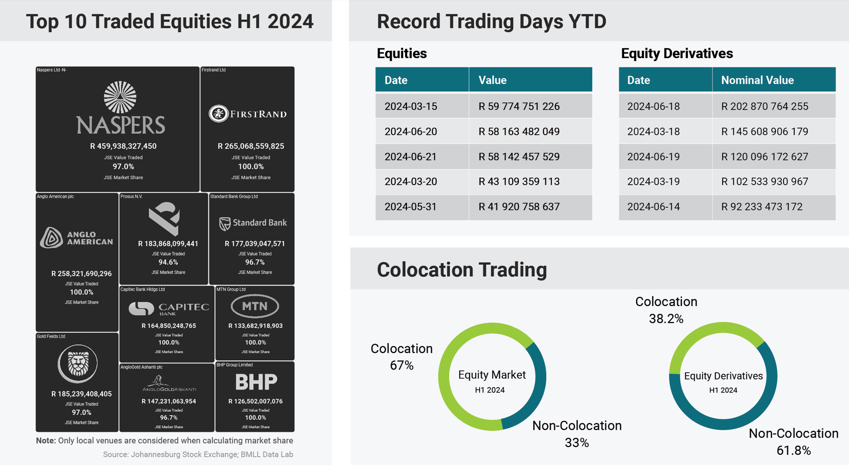The image size is (849, 474).
Task: Select the Equity Market donut chart
Action: point(492,377)
